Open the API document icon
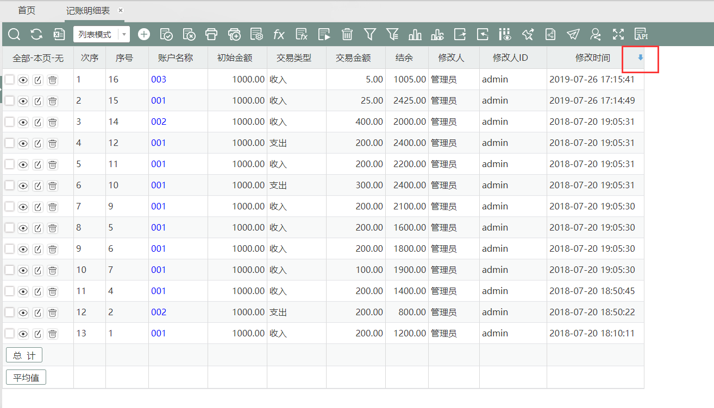 [641, 35]
